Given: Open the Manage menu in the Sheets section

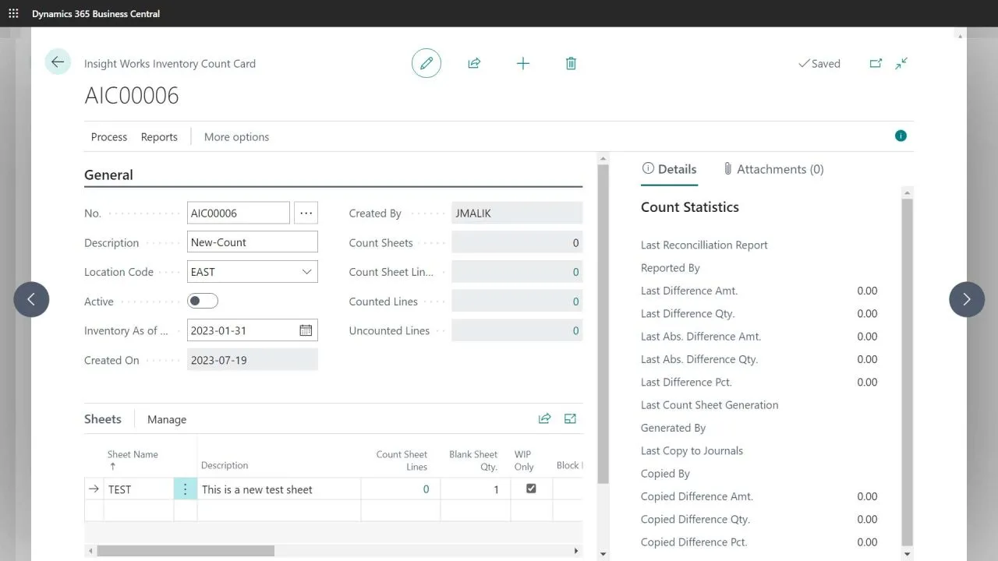Looking at the screenshot, I should pos(166,419).
